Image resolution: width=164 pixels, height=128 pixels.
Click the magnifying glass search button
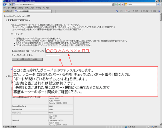158,4
